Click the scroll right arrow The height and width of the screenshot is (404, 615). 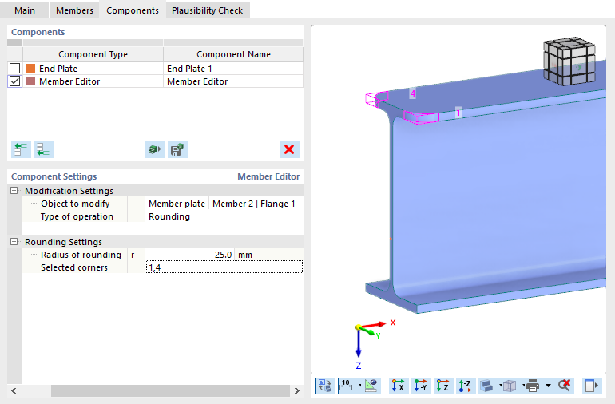pyautogui.click(x=297, y=390)
